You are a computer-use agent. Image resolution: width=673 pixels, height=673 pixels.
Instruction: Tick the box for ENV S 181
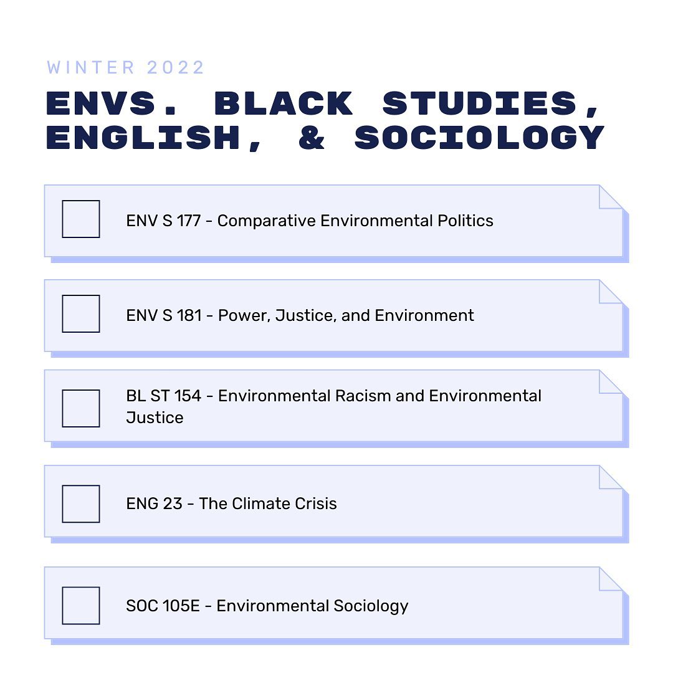[x=81, y=313]
